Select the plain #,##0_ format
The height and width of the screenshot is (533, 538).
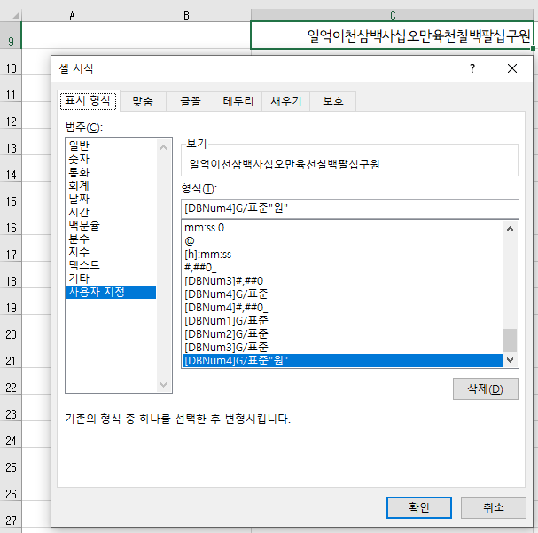coord(342,268)
